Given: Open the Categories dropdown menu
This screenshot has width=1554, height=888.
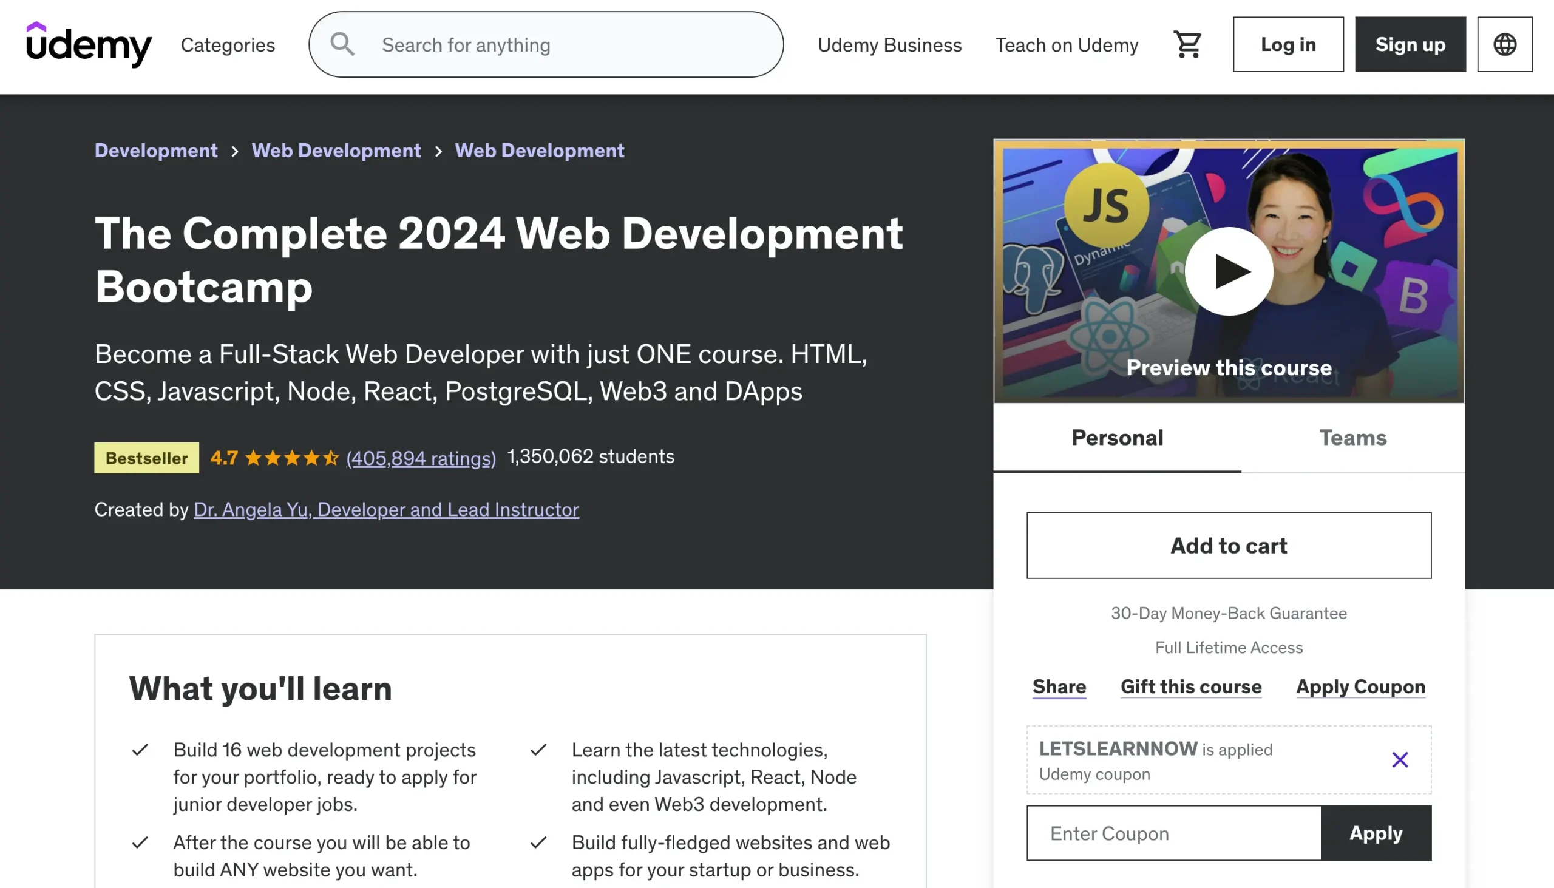Looking at the screenshot, I should pos(228,44).
